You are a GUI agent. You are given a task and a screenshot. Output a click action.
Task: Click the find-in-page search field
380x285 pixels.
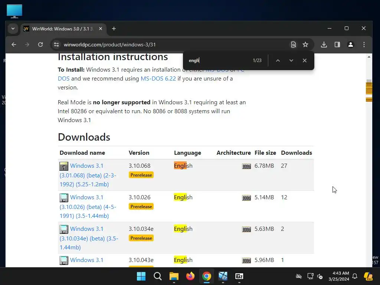pos(218,60)
